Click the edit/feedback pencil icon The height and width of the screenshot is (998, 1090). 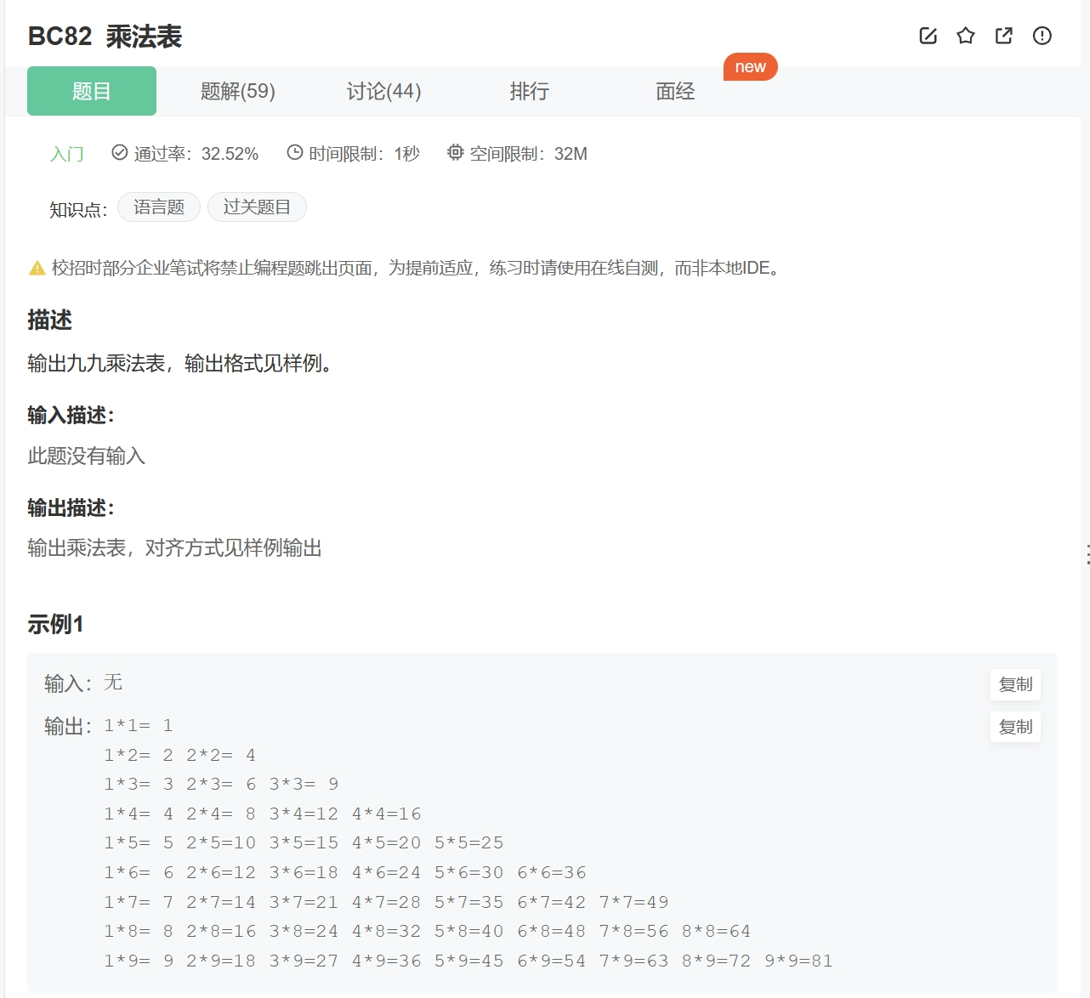pos(927,36)
